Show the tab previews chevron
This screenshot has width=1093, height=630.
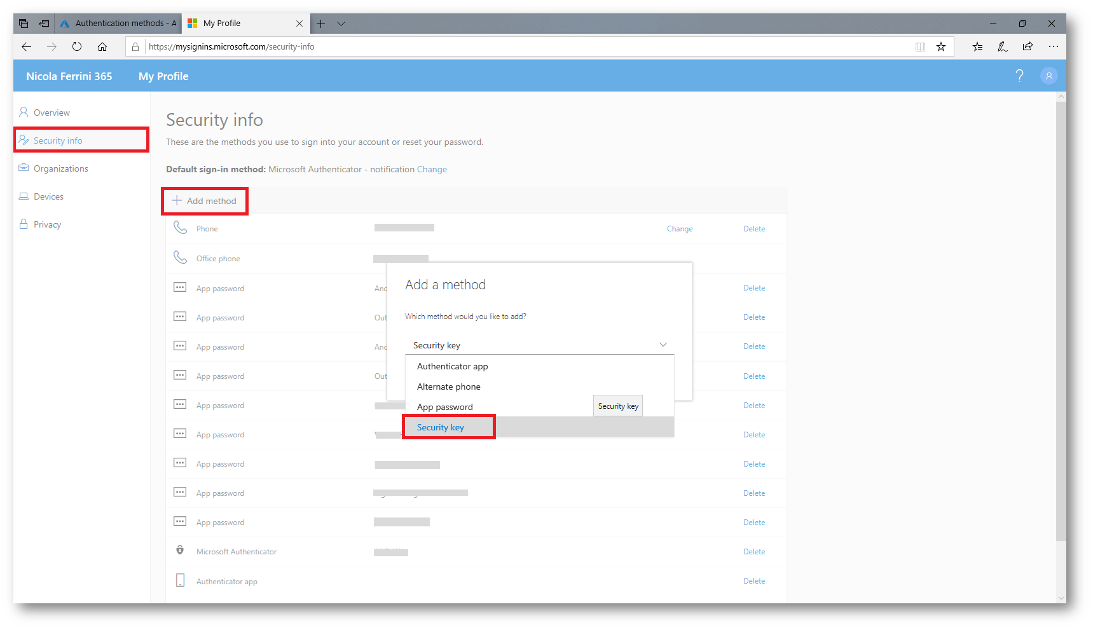pos(341,24)
